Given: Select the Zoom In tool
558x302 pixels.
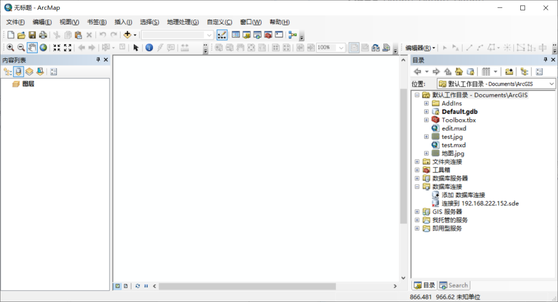Looking at the screenshot, I should pyautogui.click(x=10, y=47).
